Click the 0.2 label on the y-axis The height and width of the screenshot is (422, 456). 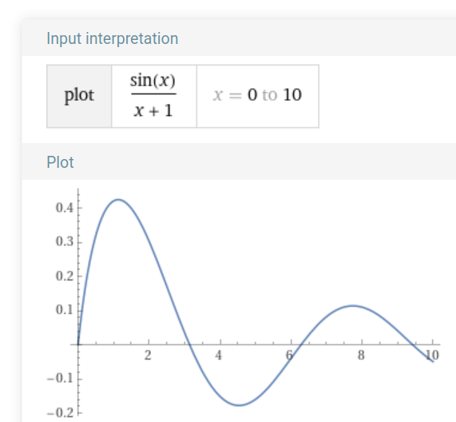tap(64, 276)
